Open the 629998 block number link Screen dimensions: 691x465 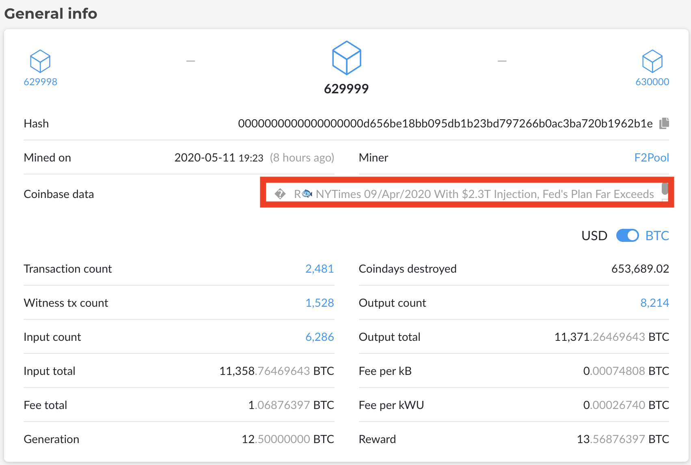click(x=40, y=82)
